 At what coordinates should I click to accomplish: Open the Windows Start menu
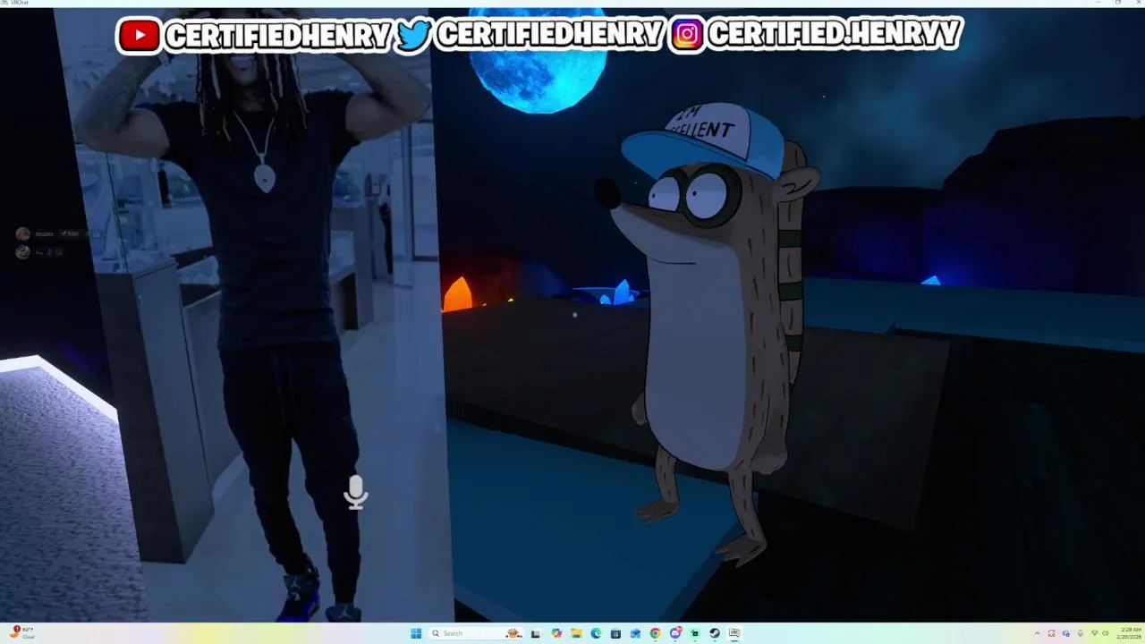(416, 633)
